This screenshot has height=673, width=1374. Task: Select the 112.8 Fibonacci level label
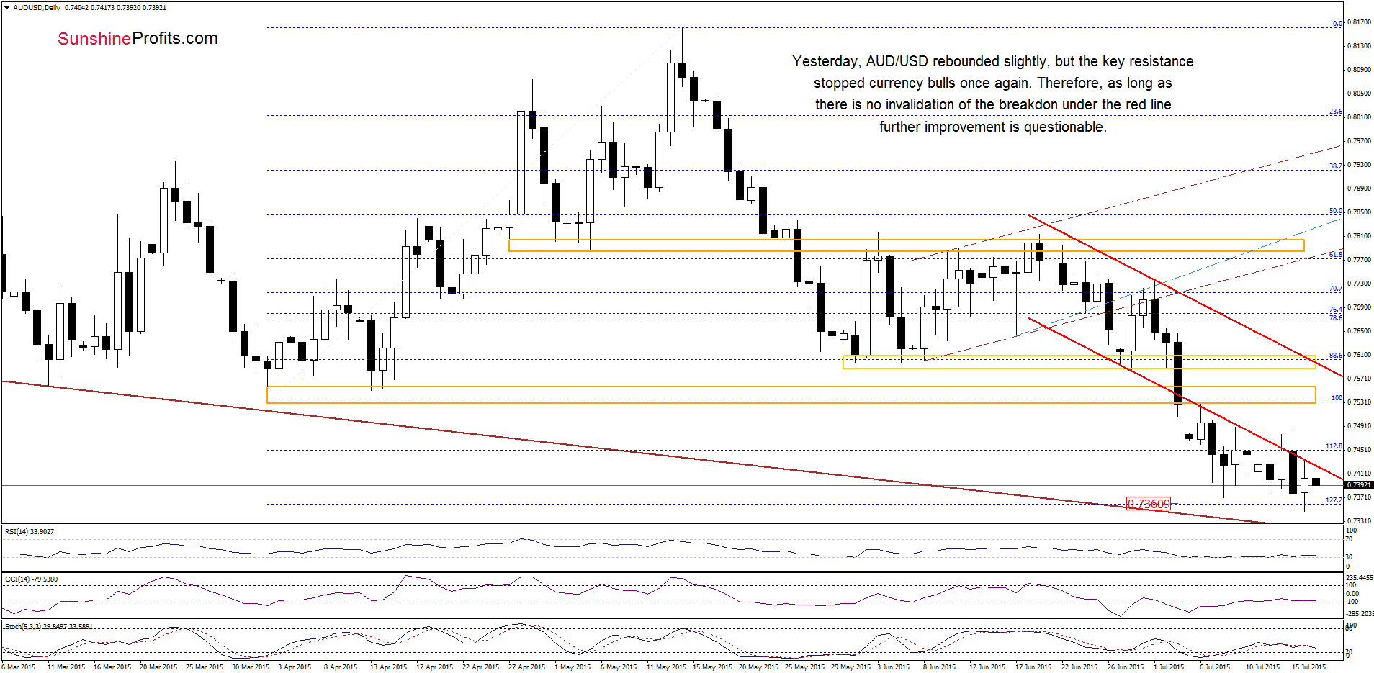1334,447
